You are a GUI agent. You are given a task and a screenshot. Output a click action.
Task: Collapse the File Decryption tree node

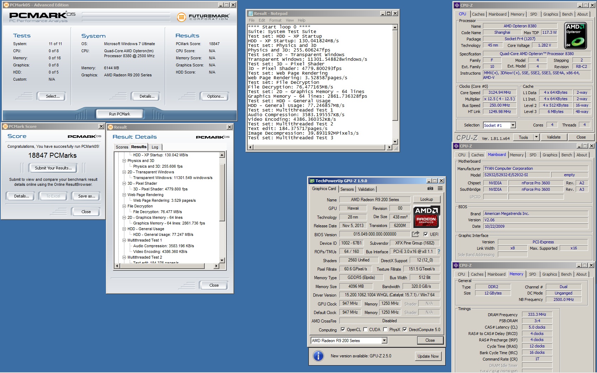[124, 206]
